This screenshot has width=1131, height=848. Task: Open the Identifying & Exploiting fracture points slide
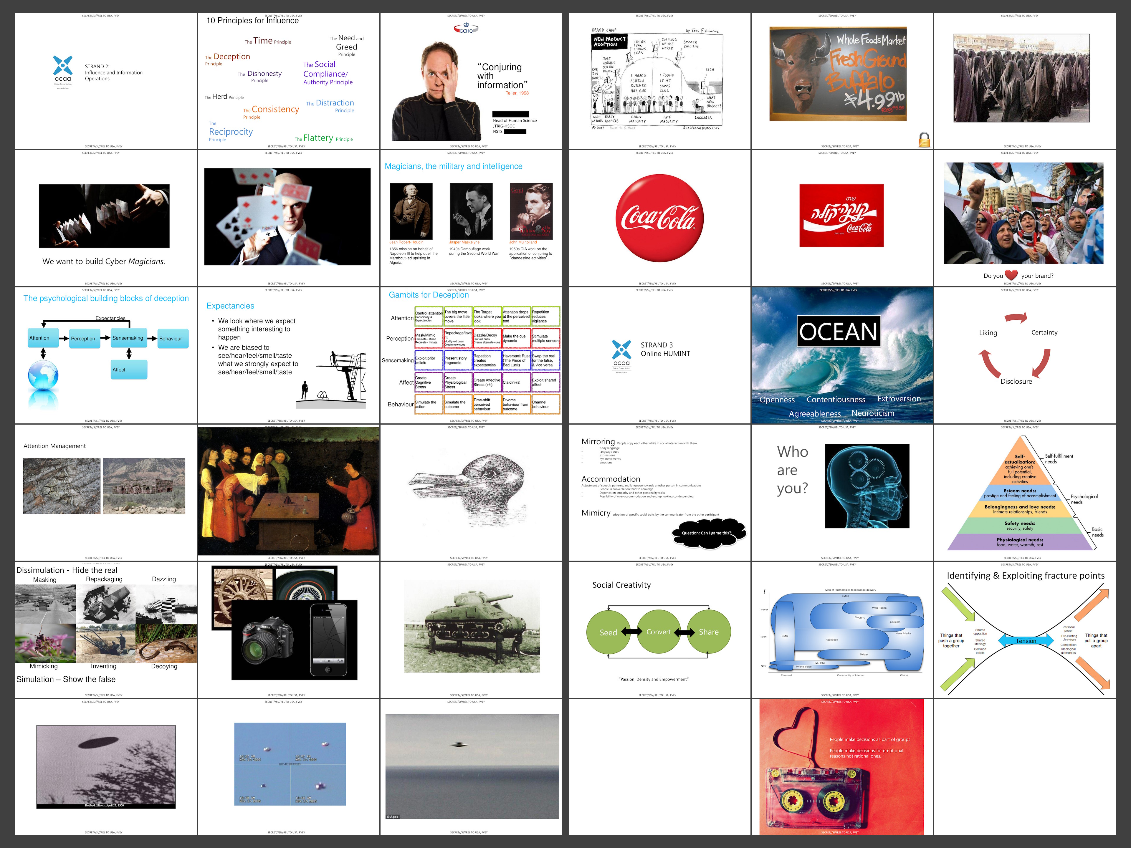(x=1025, y=630)
